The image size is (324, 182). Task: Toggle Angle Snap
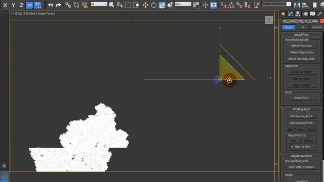[231, 5]
